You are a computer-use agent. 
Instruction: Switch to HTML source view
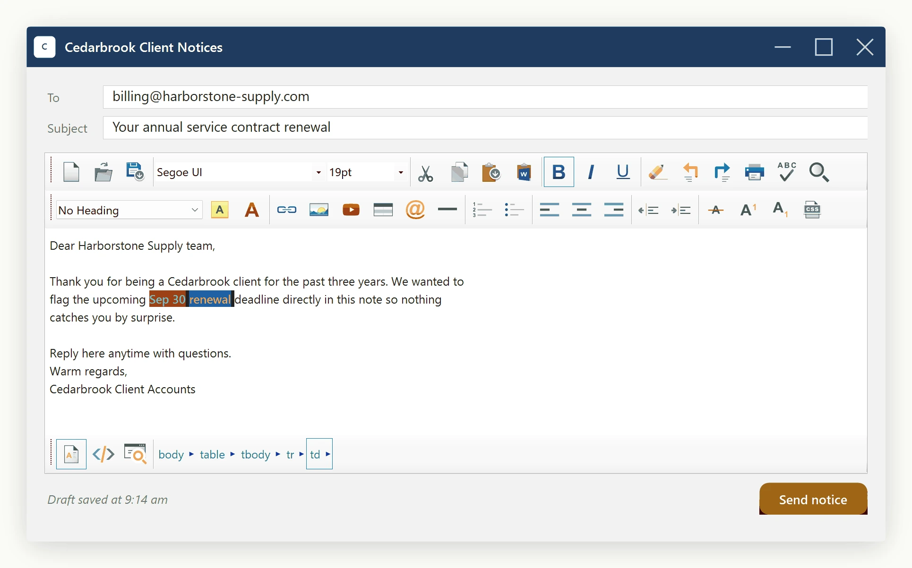coord(103,454)
